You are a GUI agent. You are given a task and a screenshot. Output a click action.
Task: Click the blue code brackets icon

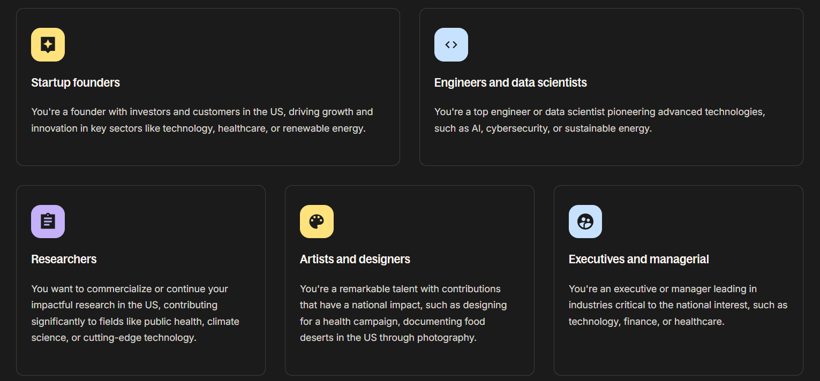click(451, 44)
